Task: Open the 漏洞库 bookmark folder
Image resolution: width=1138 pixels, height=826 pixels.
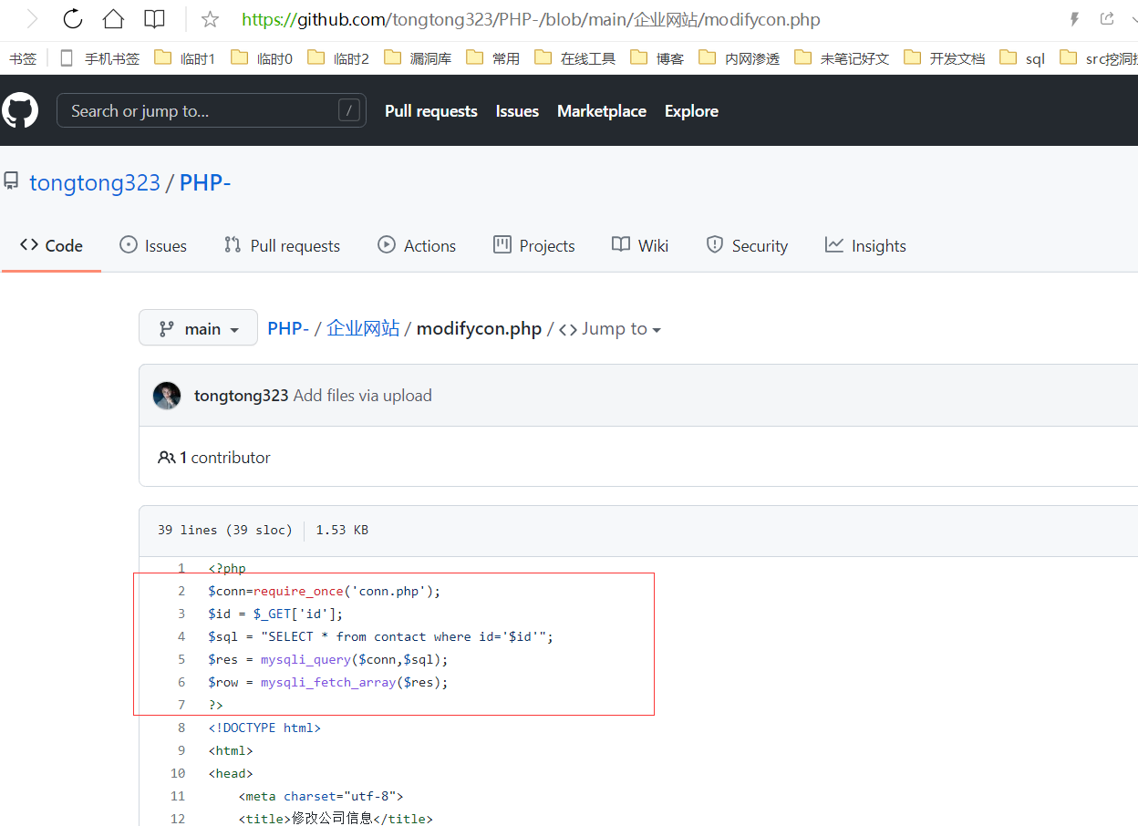Action: pyautogui.click(x=418, y=58)
